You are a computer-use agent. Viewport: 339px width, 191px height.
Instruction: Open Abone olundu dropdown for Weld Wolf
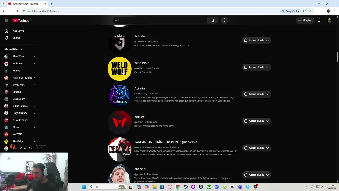pyautogui.click(x=256, y=67)
